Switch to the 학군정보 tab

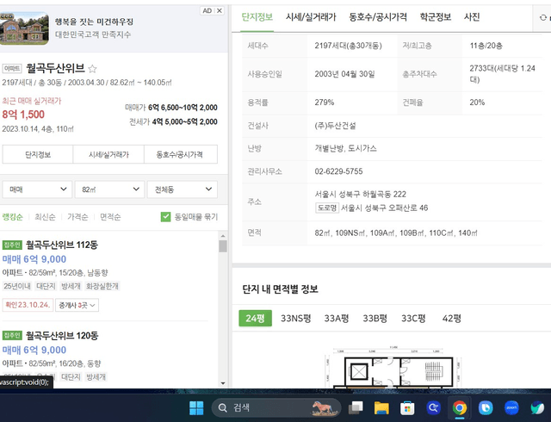click(x=436, y=17)
